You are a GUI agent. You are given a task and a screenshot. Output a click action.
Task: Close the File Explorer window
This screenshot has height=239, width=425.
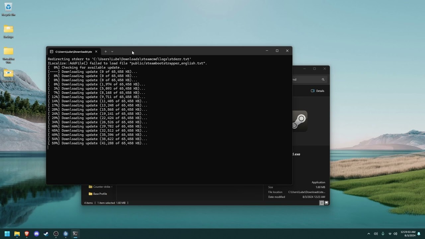coord(325,69)
